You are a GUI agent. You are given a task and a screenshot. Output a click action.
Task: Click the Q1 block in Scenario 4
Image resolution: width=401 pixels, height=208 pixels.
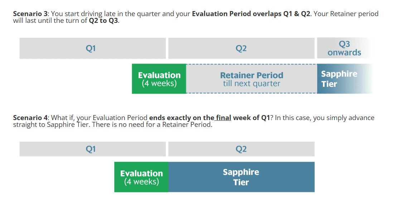(x=93, y=149)
